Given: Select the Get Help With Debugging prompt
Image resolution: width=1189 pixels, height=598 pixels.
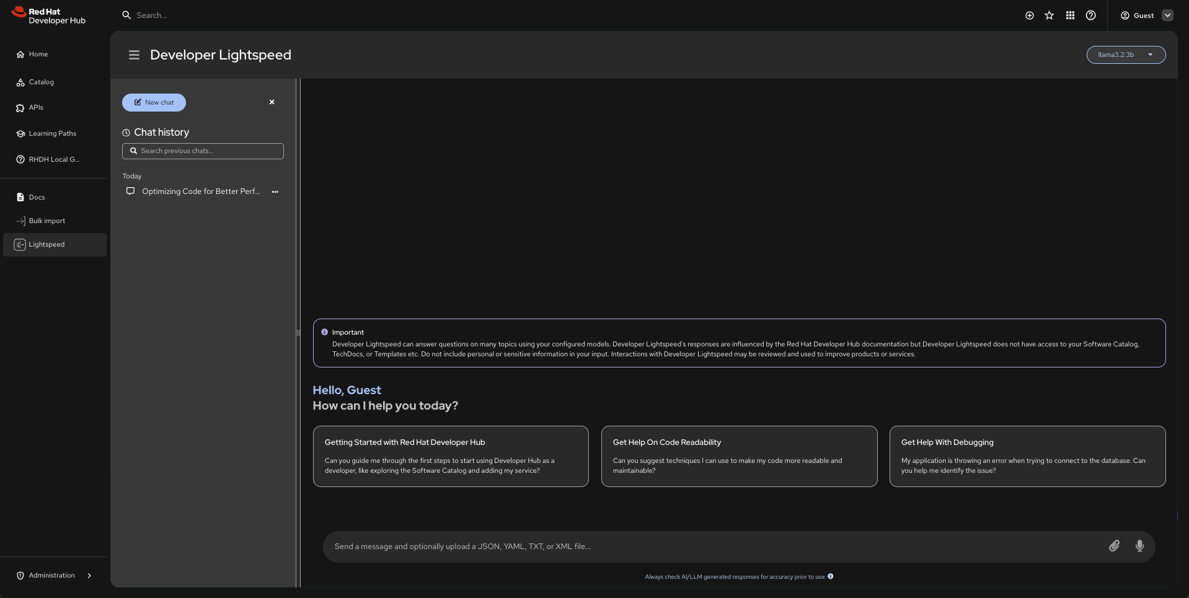Looking at the screenshot, I should coord(1027,456).
